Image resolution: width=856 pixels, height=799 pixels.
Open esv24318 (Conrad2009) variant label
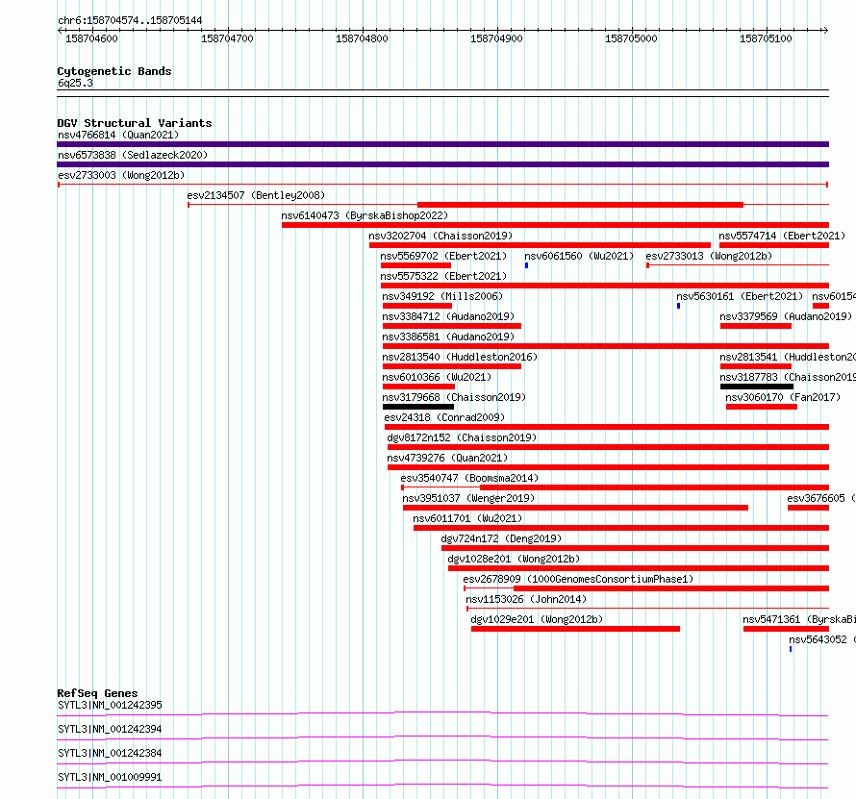[444, 417]
